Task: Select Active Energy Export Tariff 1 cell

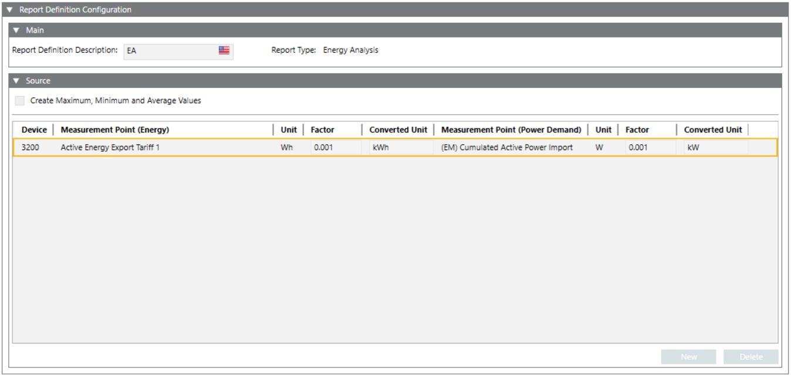Action: 110,148
